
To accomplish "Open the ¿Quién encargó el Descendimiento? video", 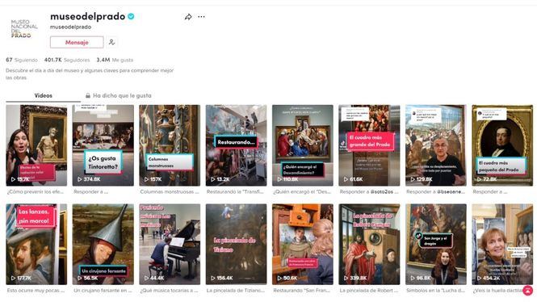I will (x=302, y=145).
